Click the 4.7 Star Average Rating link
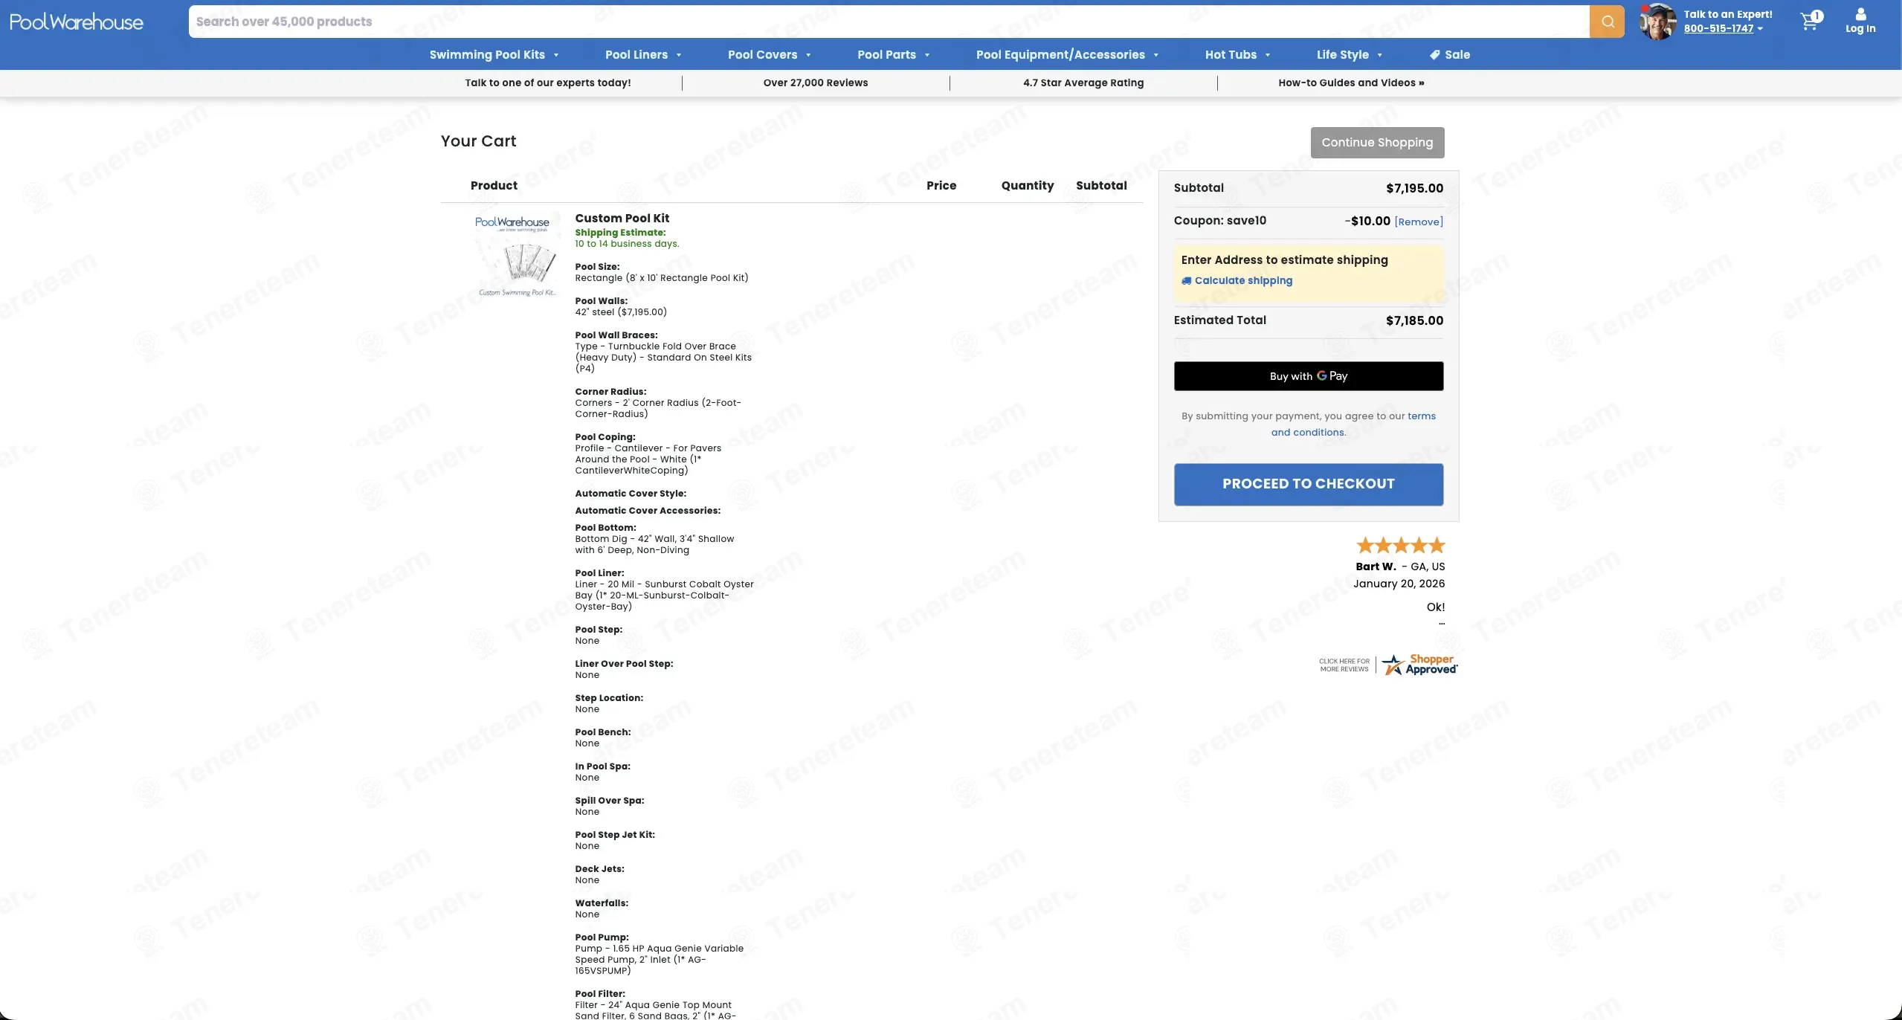Screen dimensions: 1902x1020 tap(1083, 83)
